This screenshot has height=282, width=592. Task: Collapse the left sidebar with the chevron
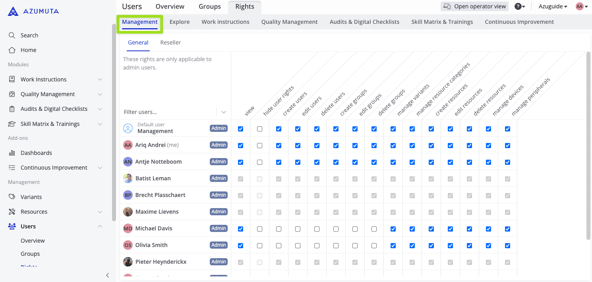(107, 275)
